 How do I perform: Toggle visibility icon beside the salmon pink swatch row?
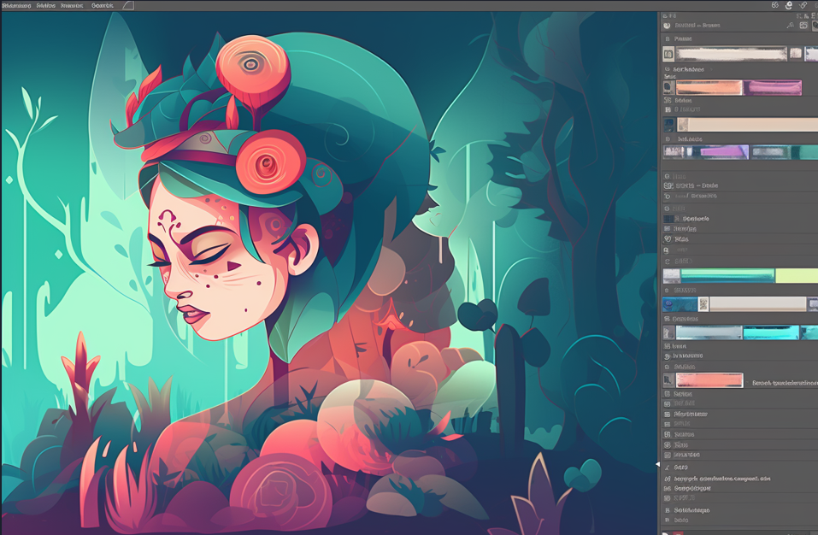(x=668, y=380)
